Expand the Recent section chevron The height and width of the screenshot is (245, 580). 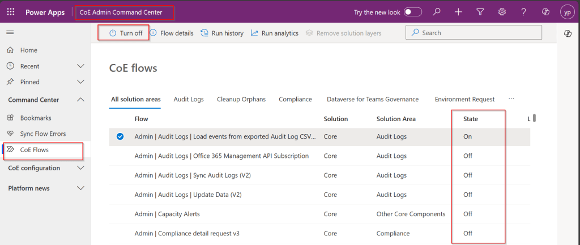coord(80,66)
